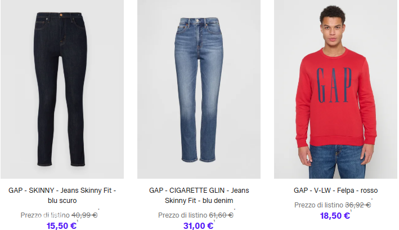Image resolution: width=399 pixels, height=230 pixels.
Task: Click the footnote marker after 36,92 €
Action: pyautogui.click(x=372, y=200)
